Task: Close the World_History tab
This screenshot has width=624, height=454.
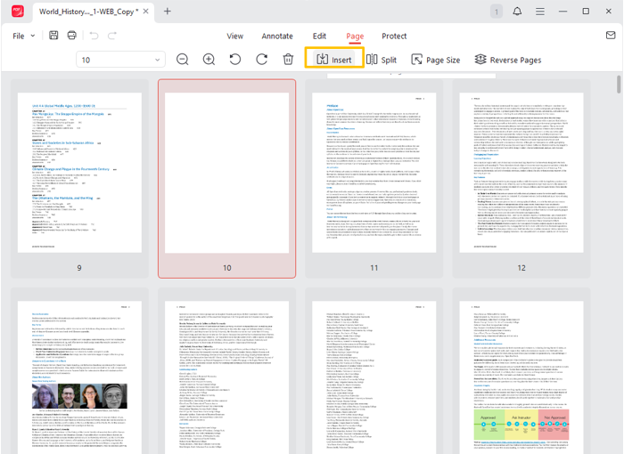Action: [x=146, y=12]
